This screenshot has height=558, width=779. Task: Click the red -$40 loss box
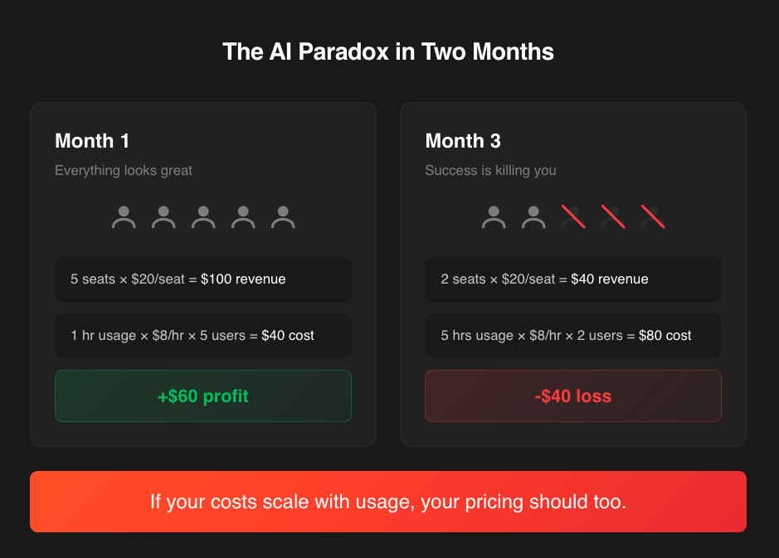point(573,396)
